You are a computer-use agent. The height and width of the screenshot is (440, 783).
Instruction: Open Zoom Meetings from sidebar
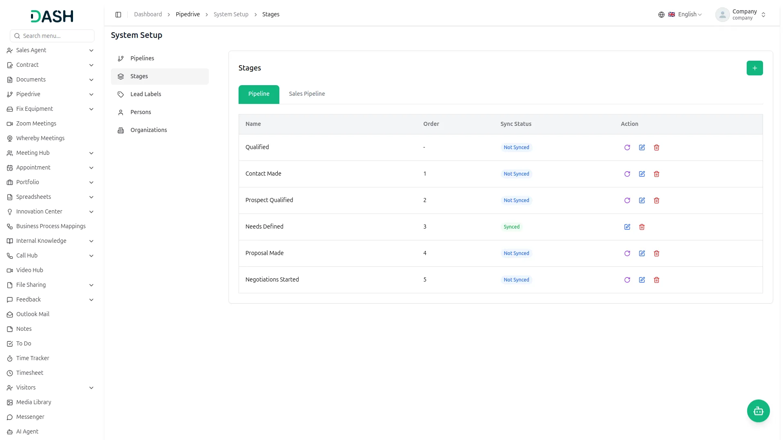point(51,123)
